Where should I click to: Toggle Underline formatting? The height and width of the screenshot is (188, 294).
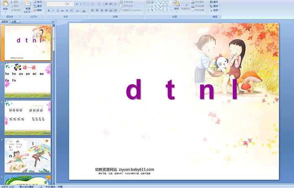pyautogui.click(x=58, y=10)
